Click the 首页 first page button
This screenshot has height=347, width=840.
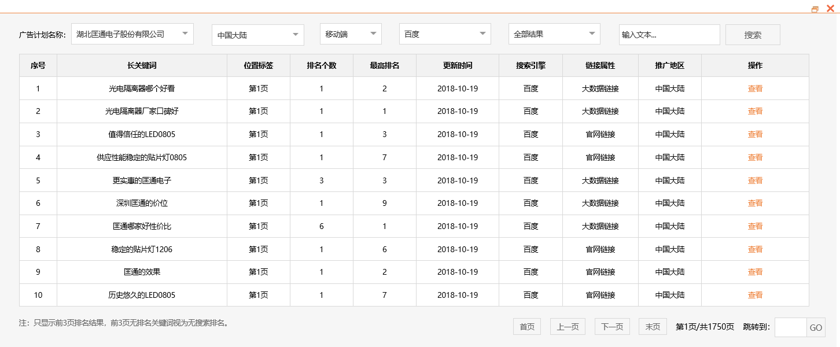point(526,326)
